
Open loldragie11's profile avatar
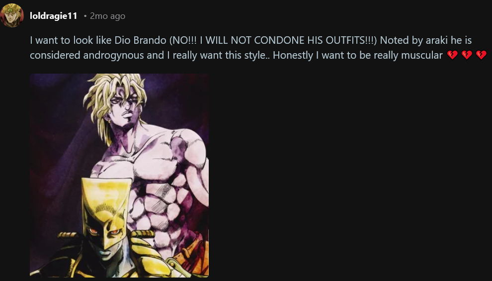pyautogui.click(x=12, y=15)
